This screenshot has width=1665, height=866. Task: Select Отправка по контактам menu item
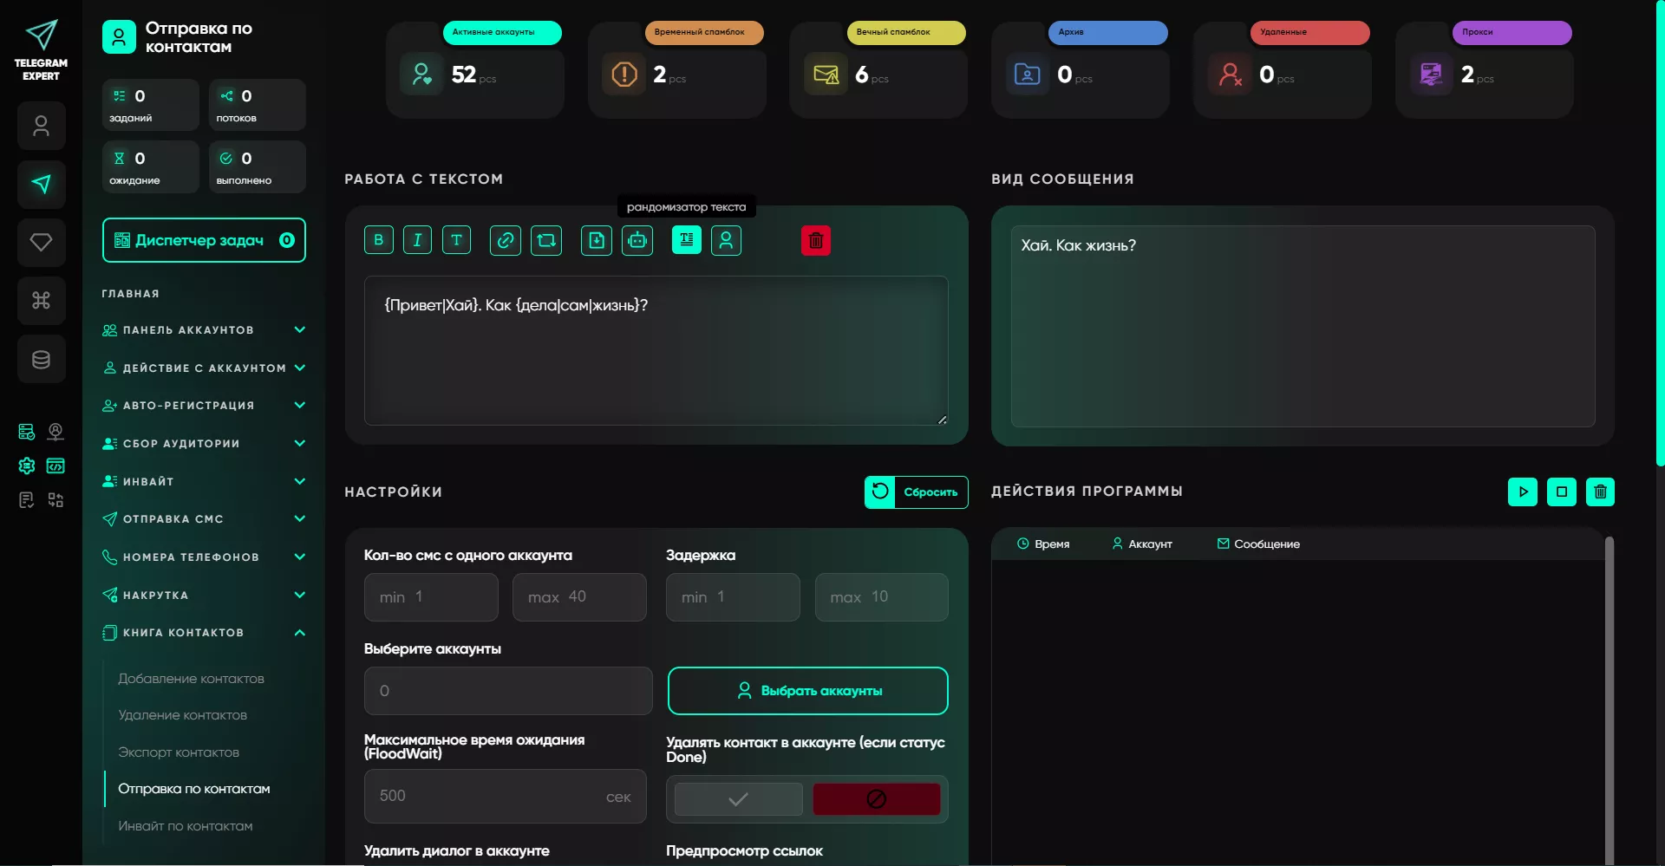194,789
